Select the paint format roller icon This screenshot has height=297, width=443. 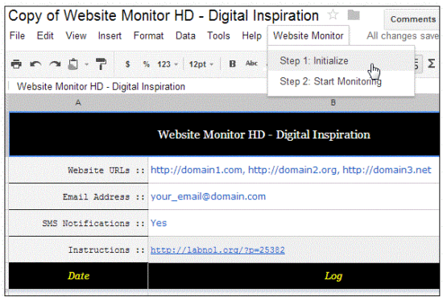[101, 64]
